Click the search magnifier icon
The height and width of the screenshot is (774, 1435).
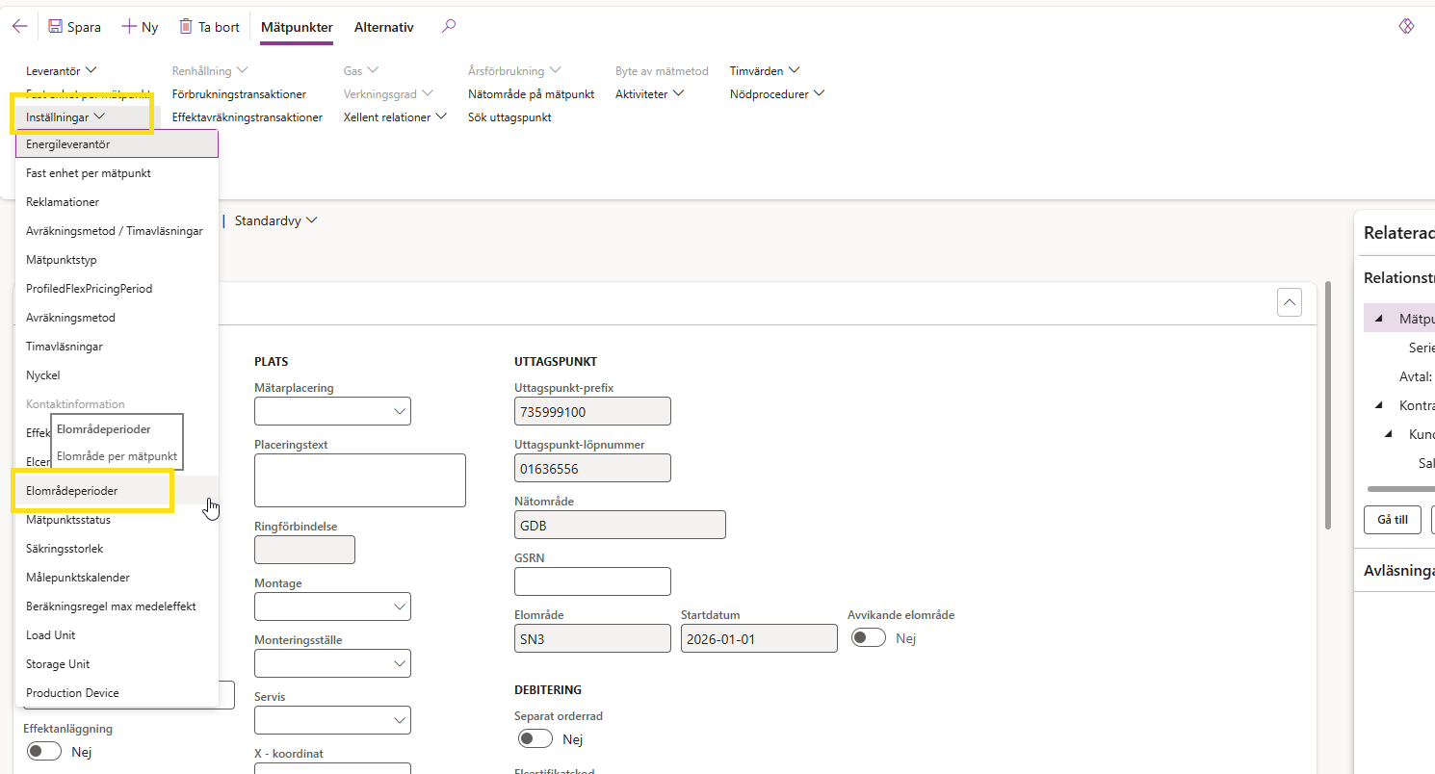448,27
